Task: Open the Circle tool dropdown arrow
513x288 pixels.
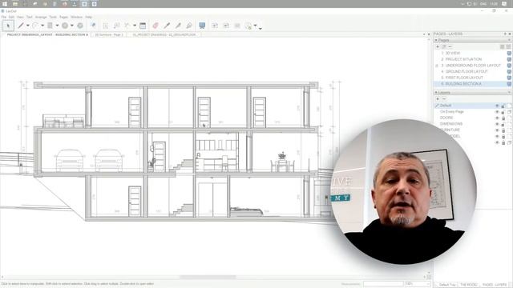Action: coord(72,26)
